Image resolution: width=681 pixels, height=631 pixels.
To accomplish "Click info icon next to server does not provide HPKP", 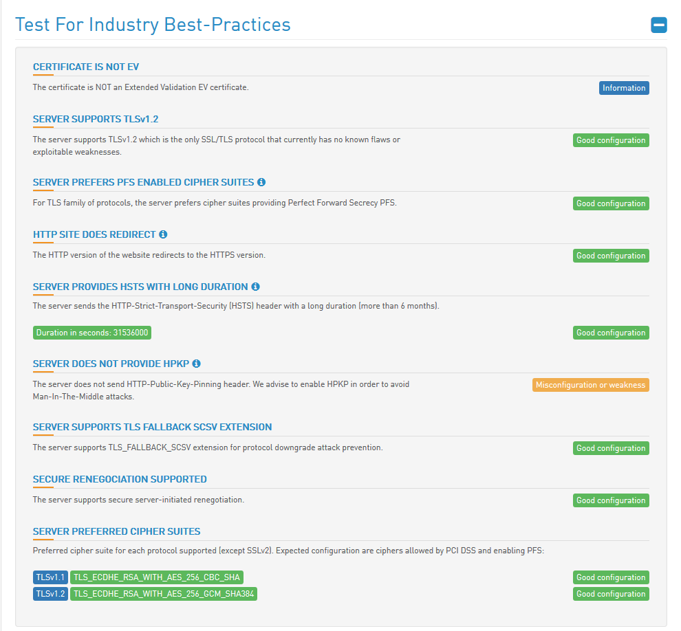I will (196, 364).
